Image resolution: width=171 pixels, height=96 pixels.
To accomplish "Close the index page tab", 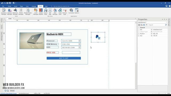I will [x=13, y=19].
